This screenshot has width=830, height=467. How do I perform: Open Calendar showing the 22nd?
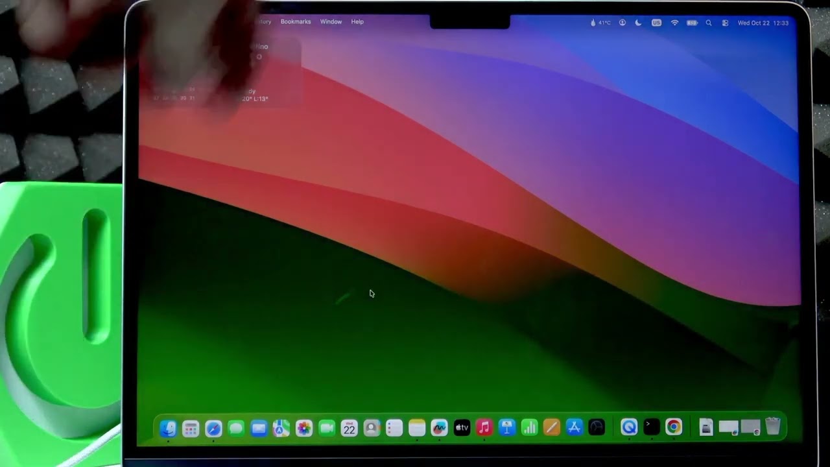point(349,427)
